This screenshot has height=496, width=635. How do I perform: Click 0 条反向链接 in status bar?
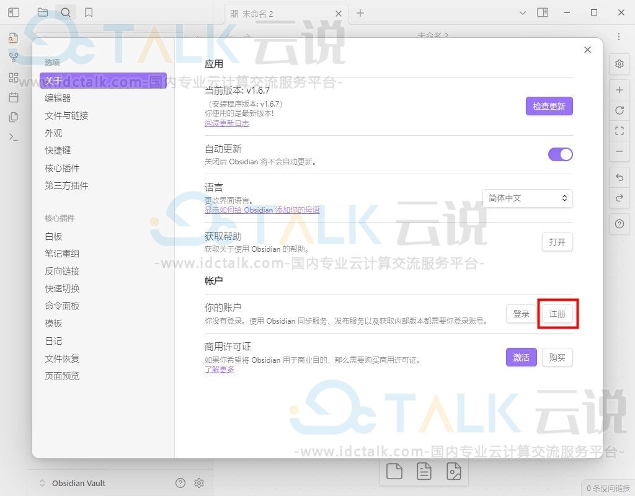point(608,489)
